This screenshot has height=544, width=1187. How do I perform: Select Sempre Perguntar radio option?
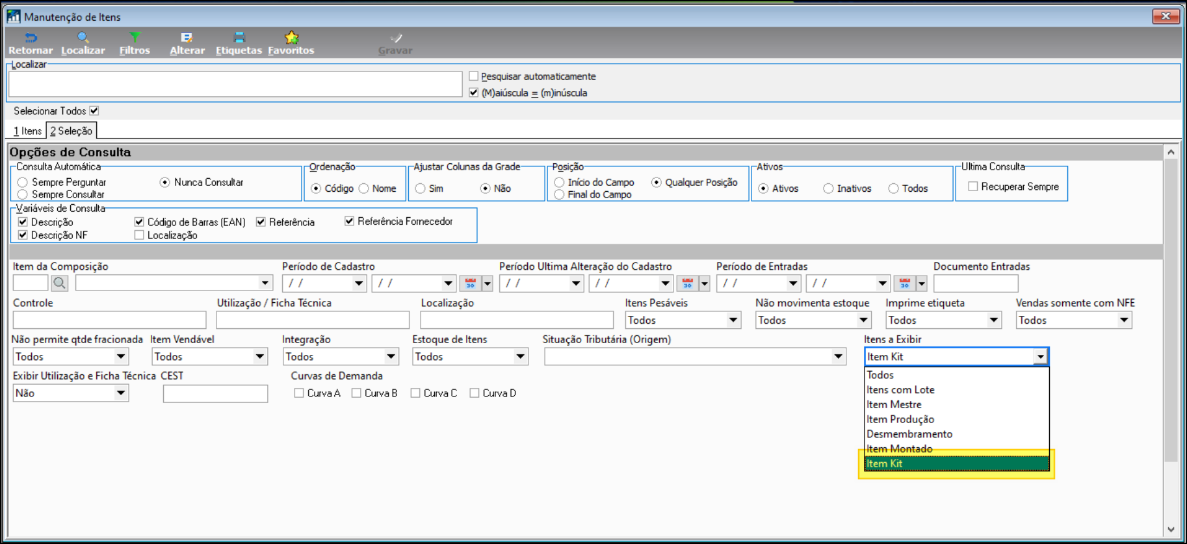[x=23, y=183]
